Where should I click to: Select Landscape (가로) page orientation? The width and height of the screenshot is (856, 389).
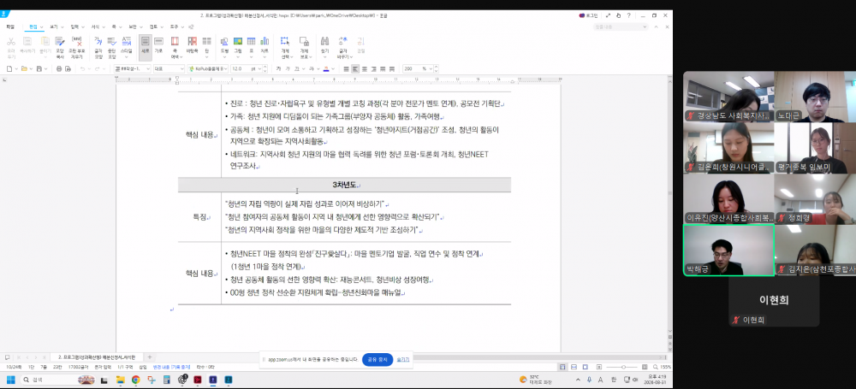tap(159, 44)
